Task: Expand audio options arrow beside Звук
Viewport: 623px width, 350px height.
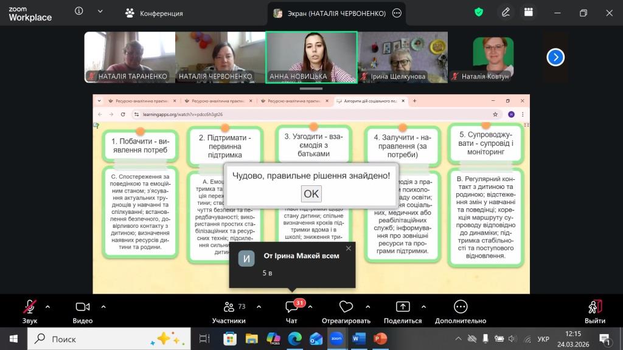Action: click(x=48, y=306)
